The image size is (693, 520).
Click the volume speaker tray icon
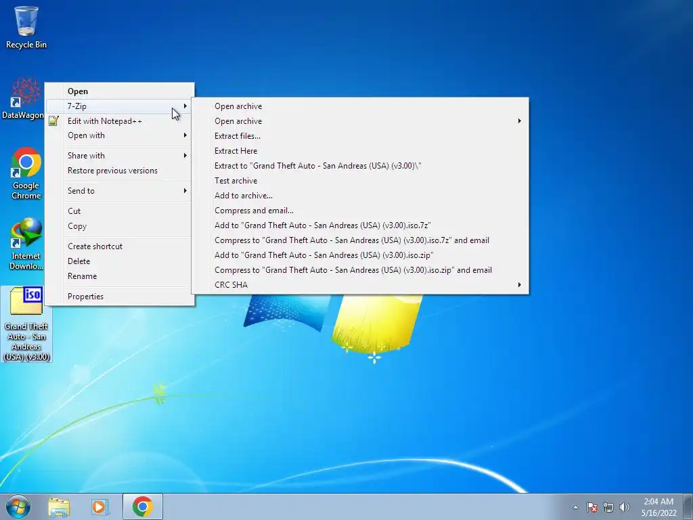click(x=625, y=507)
